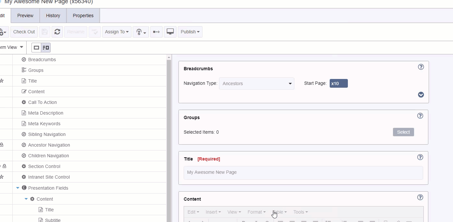Open help for the Breadcrumbs panel
Viewport: 453px width, 222px height.
tap(421, 67)
